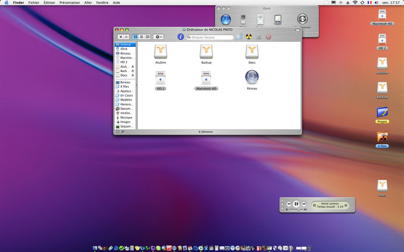Select Réseau in the Finder sidebar

[125, 53]
